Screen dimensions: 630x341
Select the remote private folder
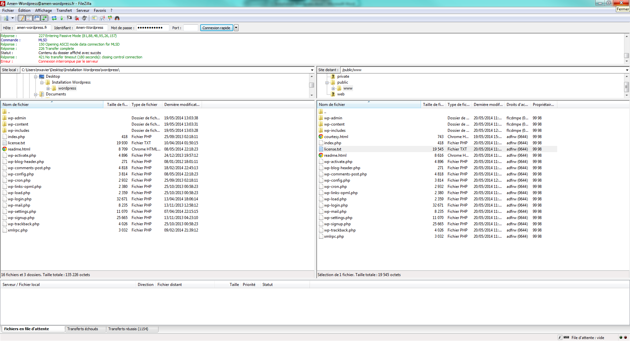point(343,76)
